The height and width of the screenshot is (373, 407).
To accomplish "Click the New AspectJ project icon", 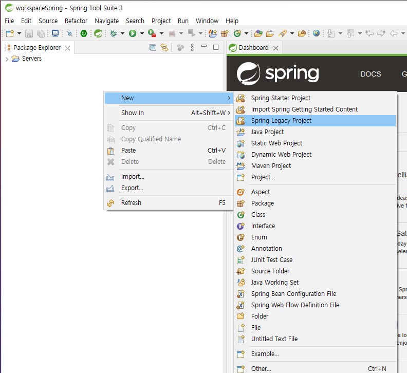I will (x=213, y=33).
